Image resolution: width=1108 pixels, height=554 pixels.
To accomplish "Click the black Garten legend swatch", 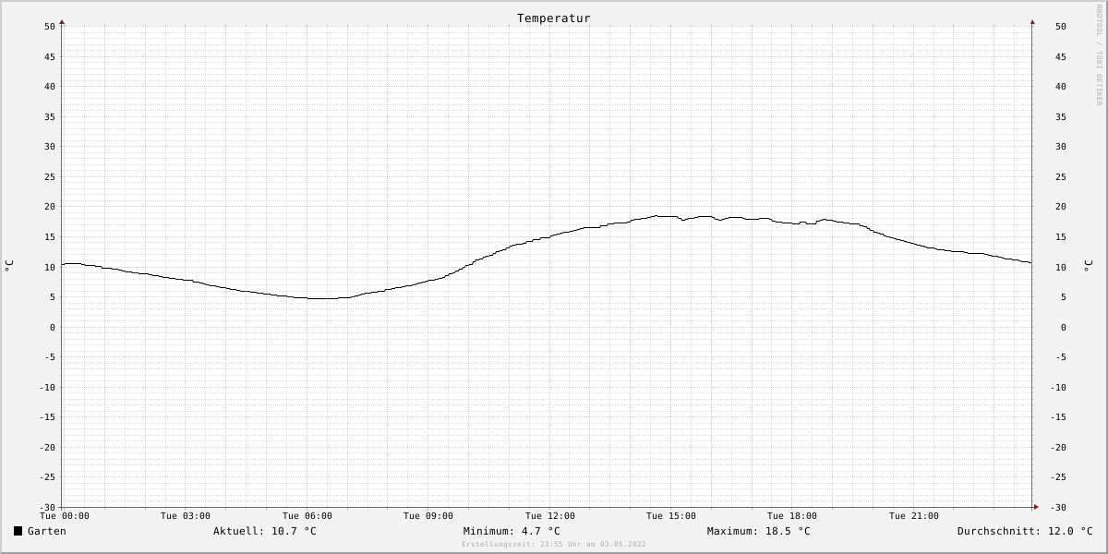I will tap(18, 531).
